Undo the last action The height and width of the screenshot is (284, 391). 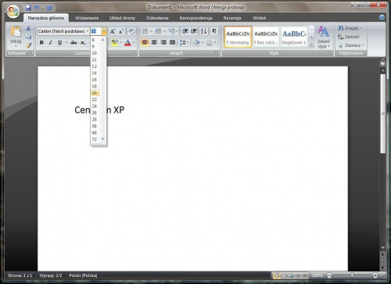click(37, 8)
